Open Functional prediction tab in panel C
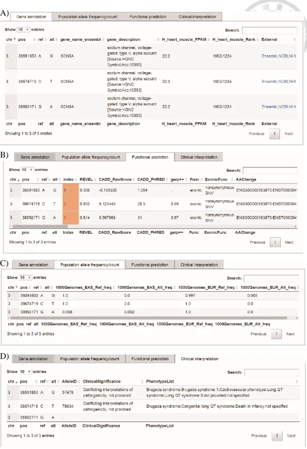Viewport: 307px width, 449px height. click(x=149, y=265)
